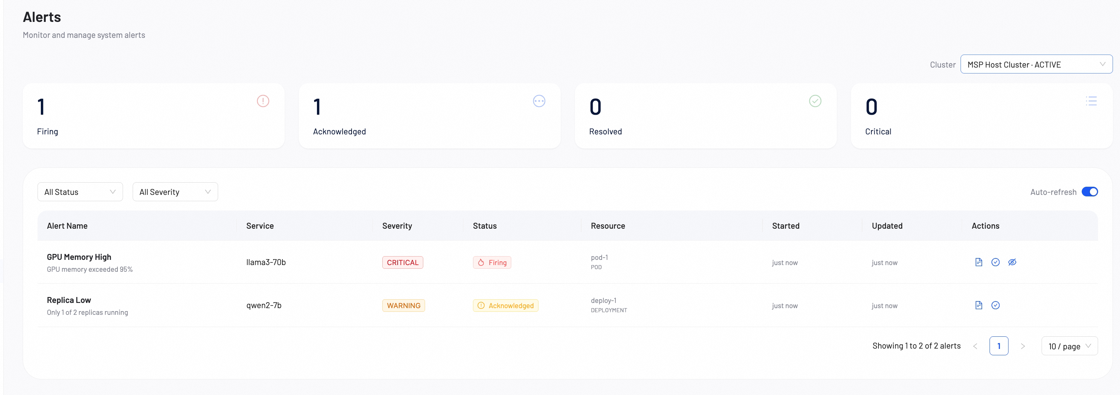Open details document icon for GPU Memory High
This screenshot has width=1120, height=395.
point(978,262)
